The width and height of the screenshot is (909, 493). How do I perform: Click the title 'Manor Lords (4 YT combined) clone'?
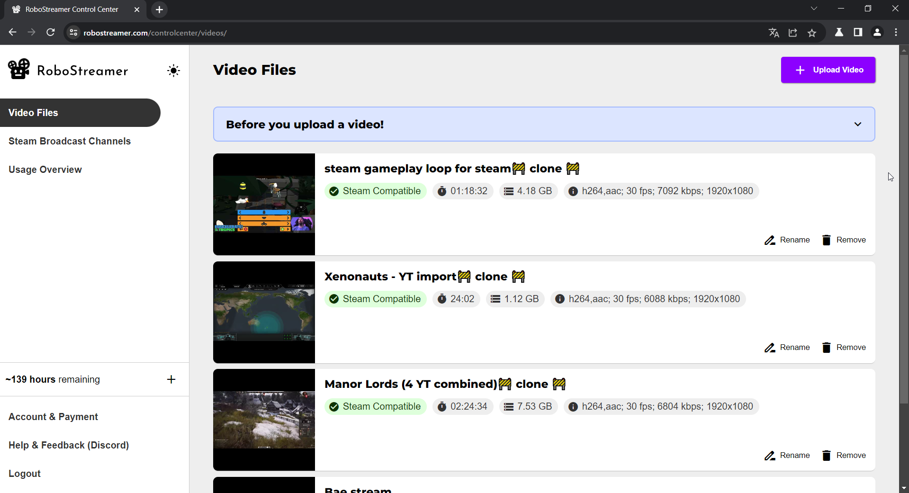tap(445, 384)
